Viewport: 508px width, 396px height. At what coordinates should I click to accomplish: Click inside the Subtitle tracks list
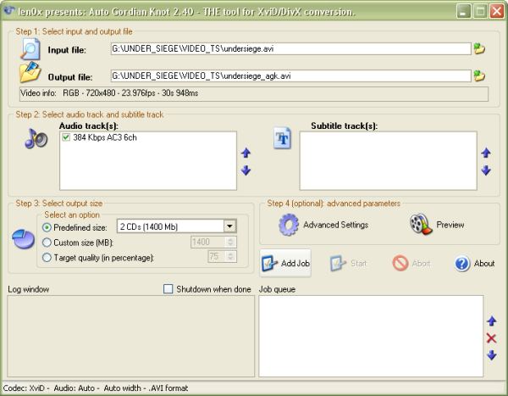(x=388, y=160)
